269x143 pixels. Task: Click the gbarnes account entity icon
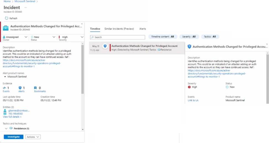coord(5,111)
